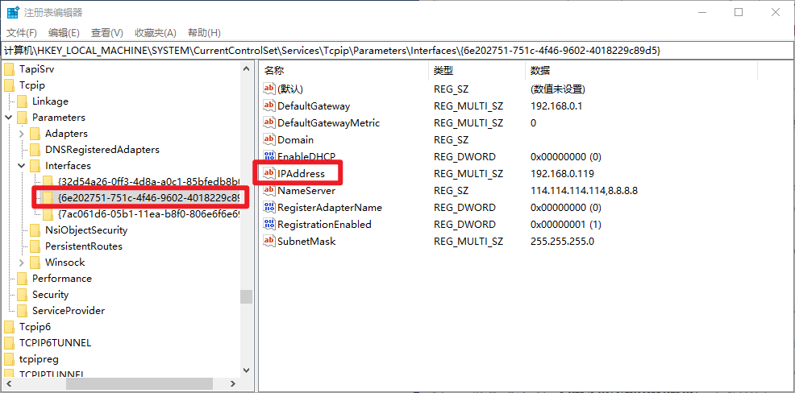Screen dimensions: 795x393
Task: Click the TCPIP6TUNNEL folder icon
Action: click(x=9, y=343)
